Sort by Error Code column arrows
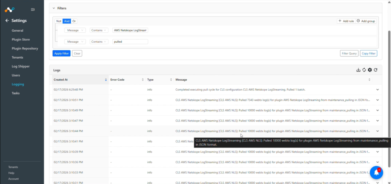 (x=143, y=80)
